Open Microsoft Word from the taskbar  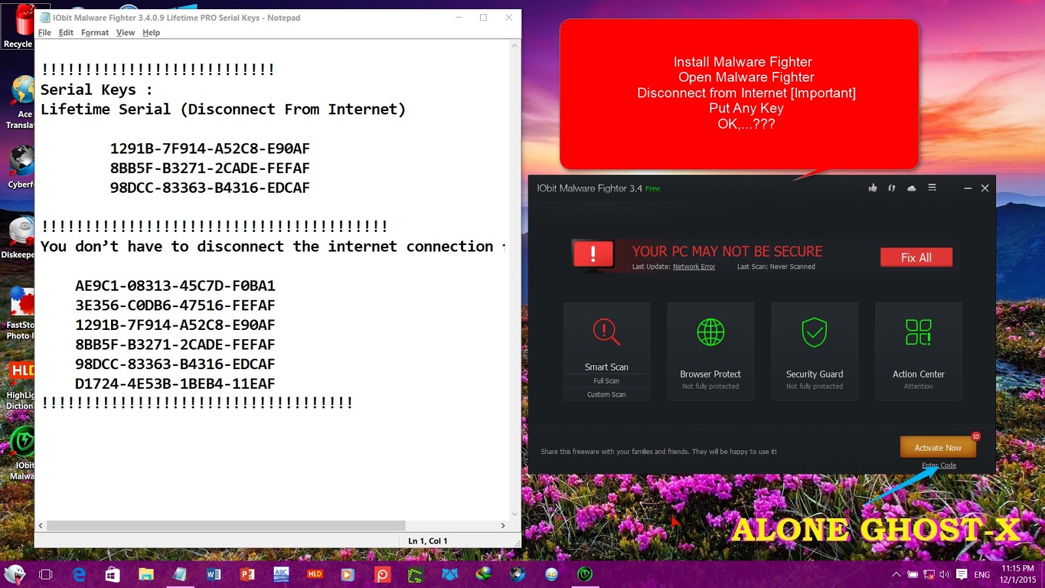point(214,574)
